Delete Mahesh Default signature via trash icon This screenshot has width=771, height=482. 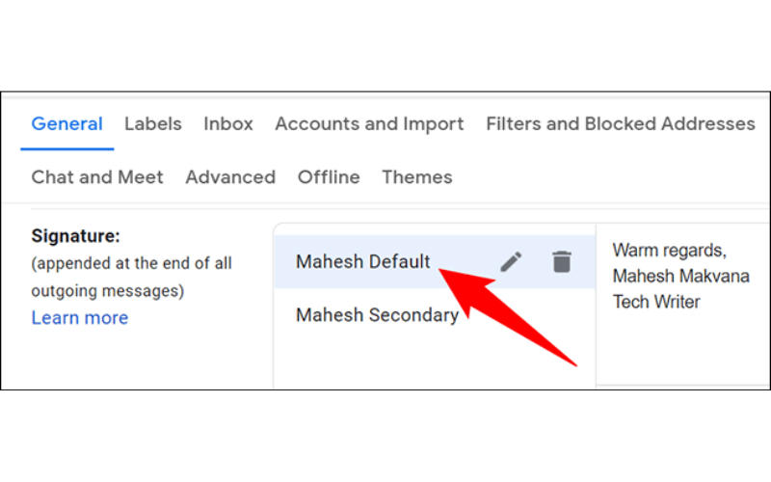click(x=562, y=261)
